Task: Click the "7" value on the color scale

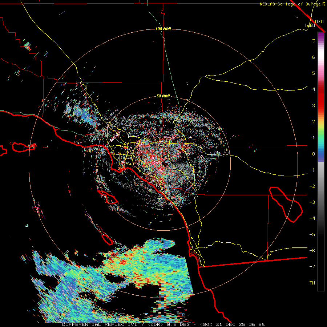Action: 314,41
